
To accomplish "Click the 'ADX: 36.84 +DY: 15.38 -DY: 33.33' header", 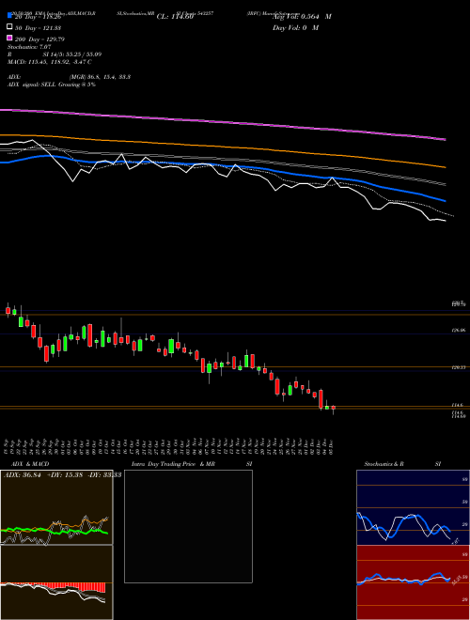I will (62, 474).
